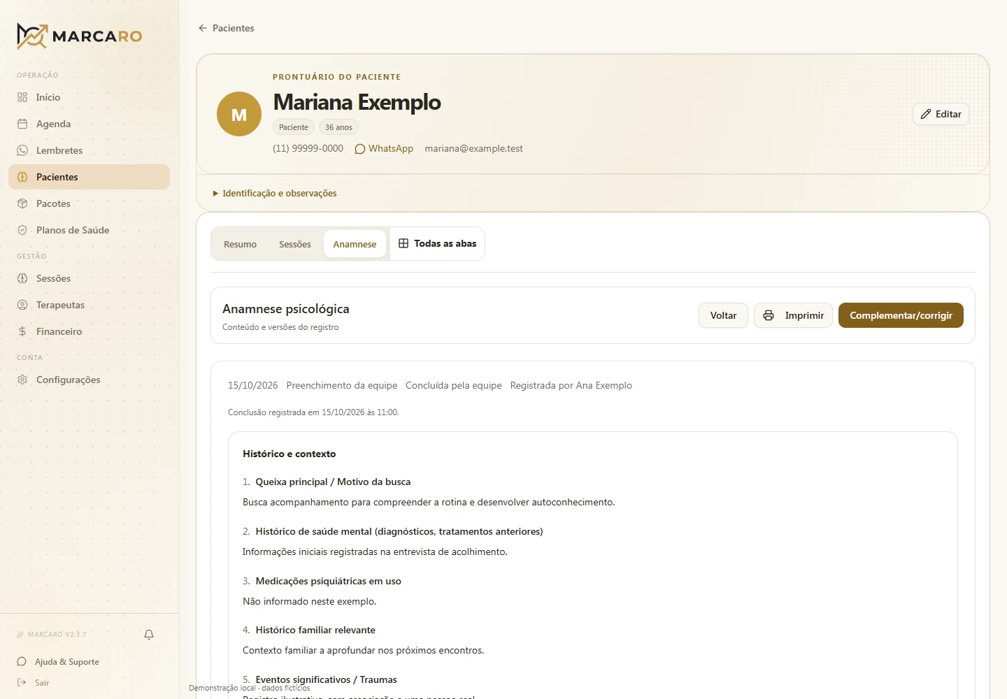Open the WhatsApp contact link
Image resolution: width=1007 pixels, height=699 pixels.
click(384, 148)
